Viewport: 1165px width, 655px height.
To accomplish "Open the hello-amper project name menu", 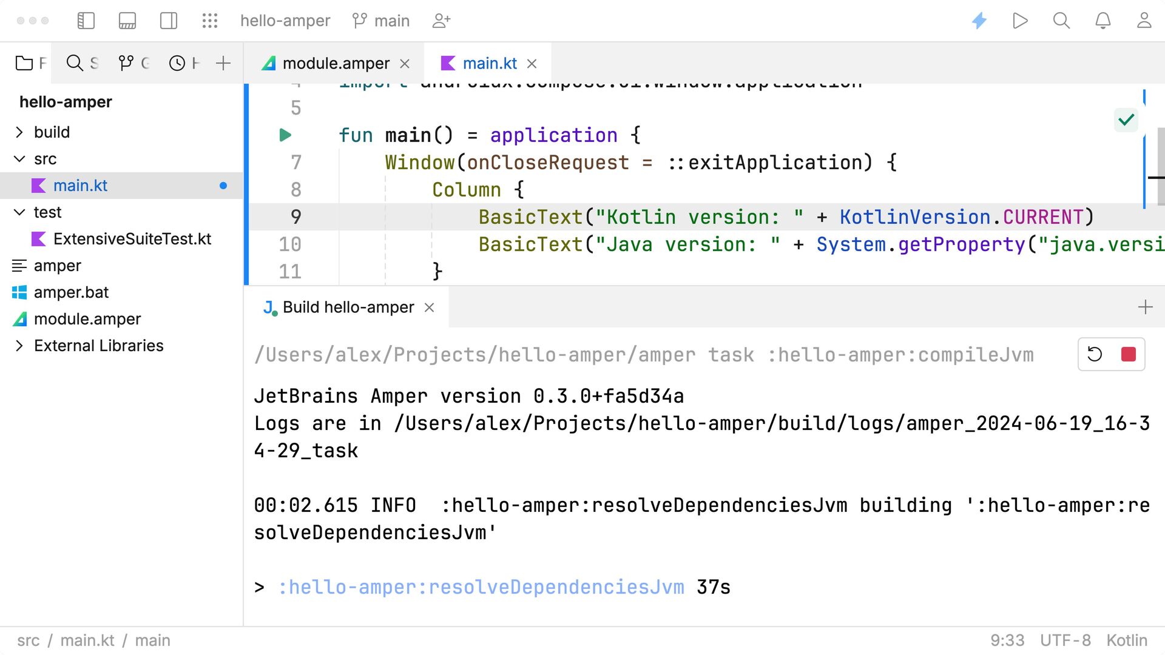I will click(x=285, y=21).
